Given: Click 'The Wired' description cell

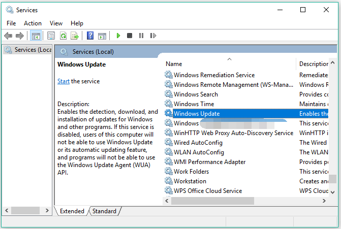Looking at the screenshot, I should pos(313,143).
